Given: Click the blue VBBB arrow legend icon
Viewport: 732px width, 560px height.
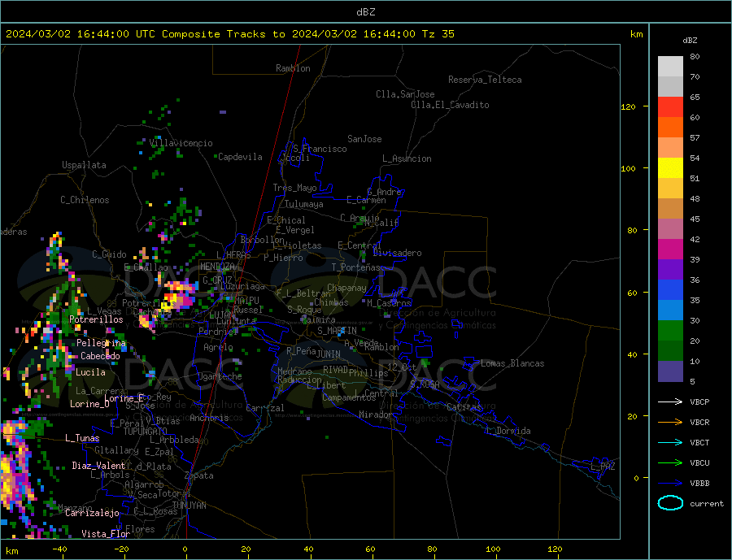Looking at the screenshot, I should pos(670,483).
